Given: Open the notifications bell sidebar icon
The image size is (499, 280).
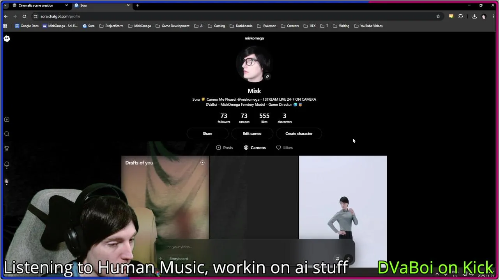Looking at the screenshot, I should (x=7, y=164).
